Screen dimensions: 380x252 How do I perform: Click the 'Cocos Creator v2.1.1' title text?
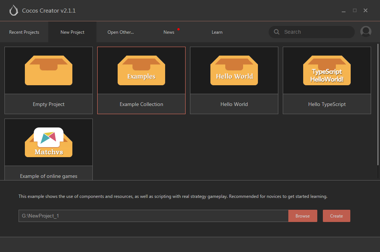pyautogui.click(x=49, y=11)
